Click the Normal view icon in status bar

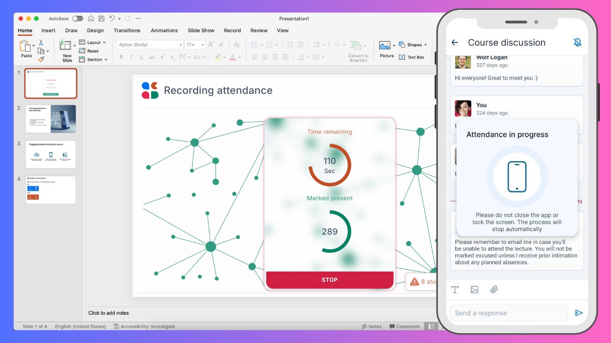click(431, 326)
